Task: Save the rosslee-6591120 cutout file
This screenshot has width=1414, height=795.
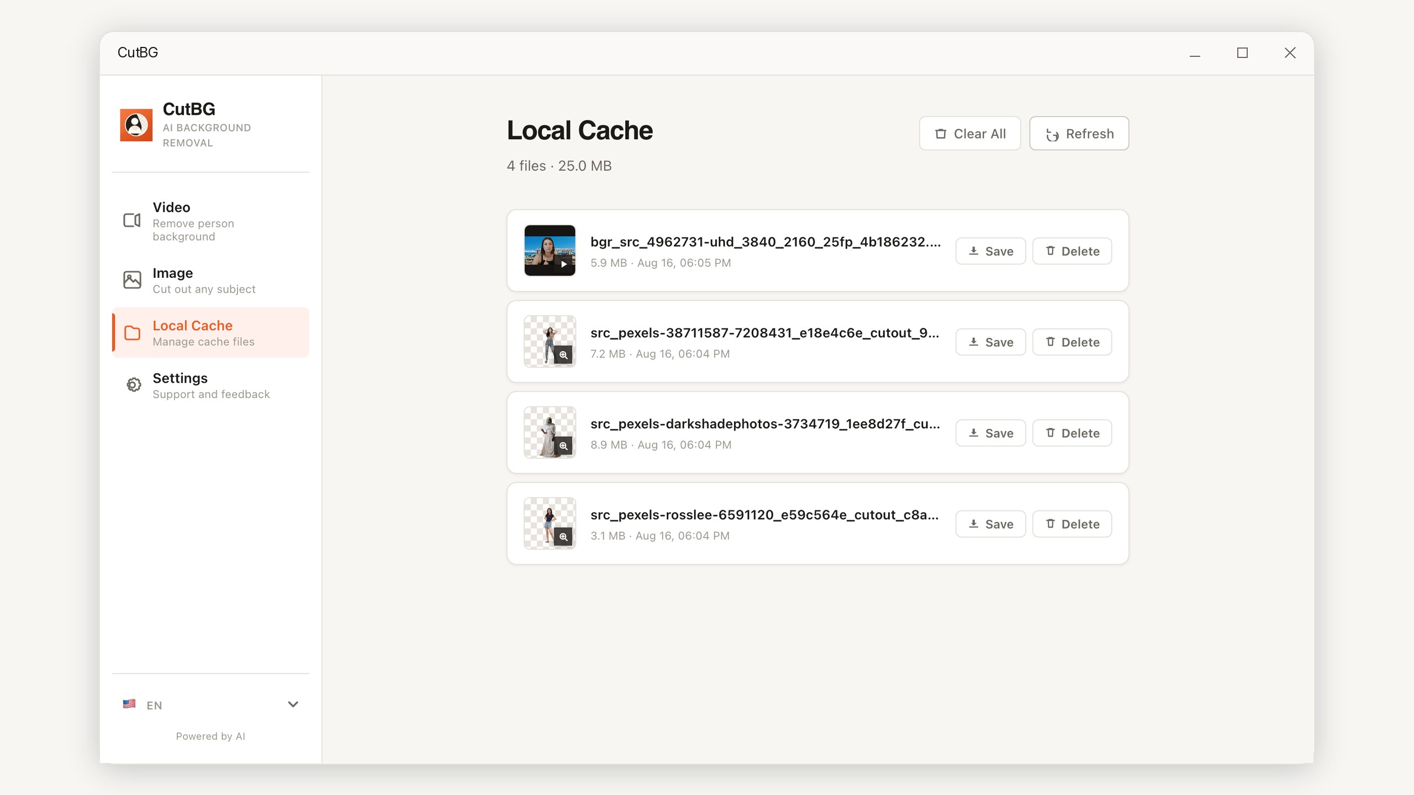Action: [x=991, y=524]
